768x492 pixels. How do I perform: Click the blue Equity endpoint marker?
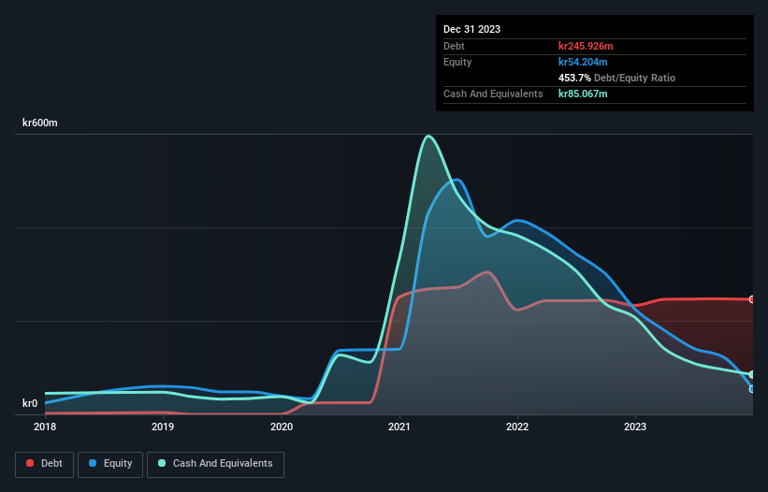point(752,389)
